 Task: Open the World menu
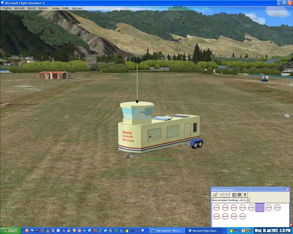[31, 8]
